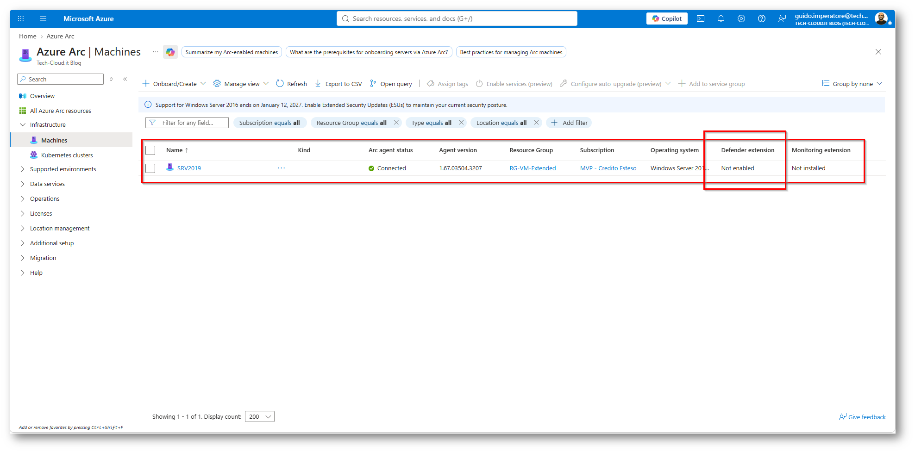Screen dimensions: 915x453
Task: Open the SRV2019 machine link
Action: coord(189,168)
